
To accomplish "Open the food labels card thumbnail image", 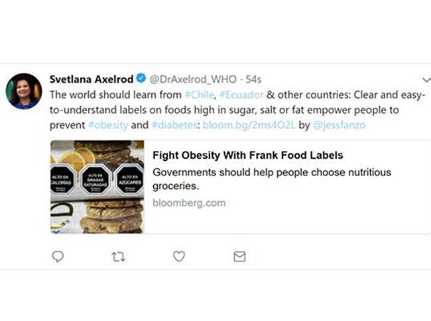I will (97, 186).
